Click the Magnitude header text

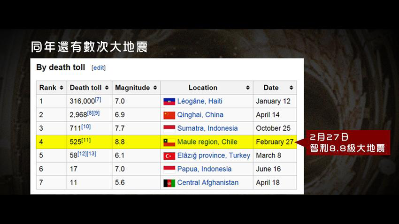click(x=132, y=88)
